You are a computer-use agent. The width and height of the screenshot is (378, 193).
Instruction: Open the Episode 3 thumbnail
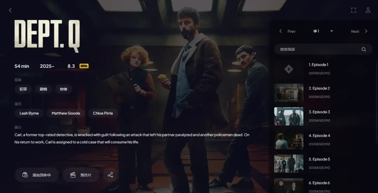288,116
